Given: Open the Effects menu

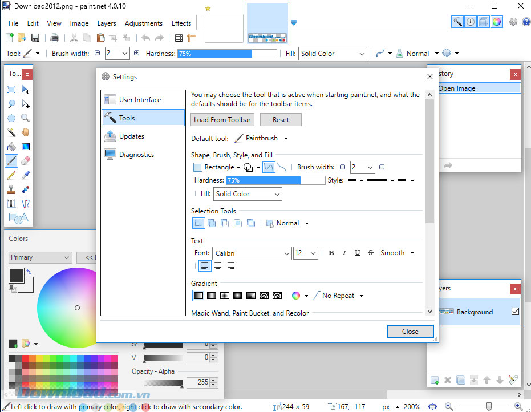Looking at the screenshot, I should click(181, 23).
